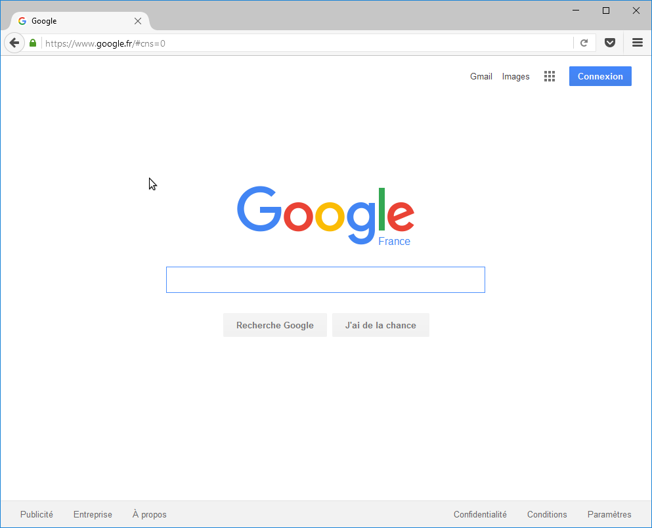652x528 pixels.
Task: Open the Paramètres footer menu
Action: pos(609,514)
